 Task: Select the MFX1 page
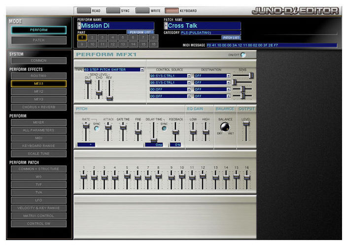(x=38, y=84)
